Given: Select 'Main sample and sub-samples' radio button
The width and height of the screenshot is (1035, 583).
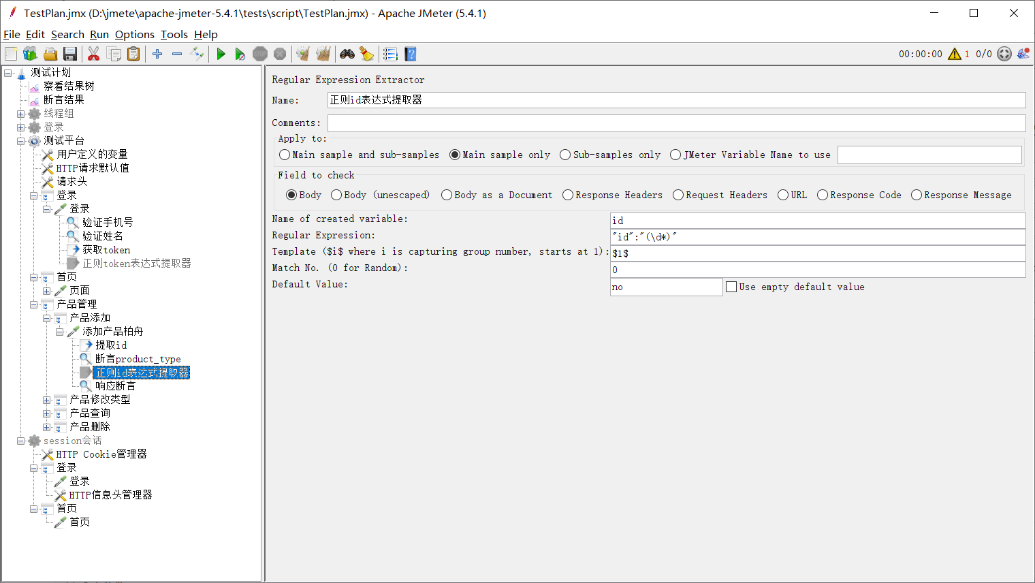Looking at the screenshot, I should 285,155.
